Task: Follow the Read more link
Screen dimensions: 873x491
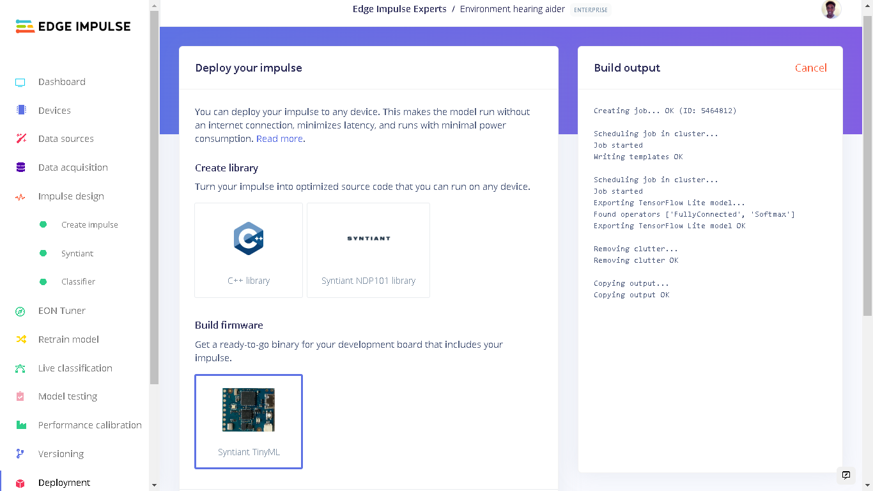Action: pos(279,139)
